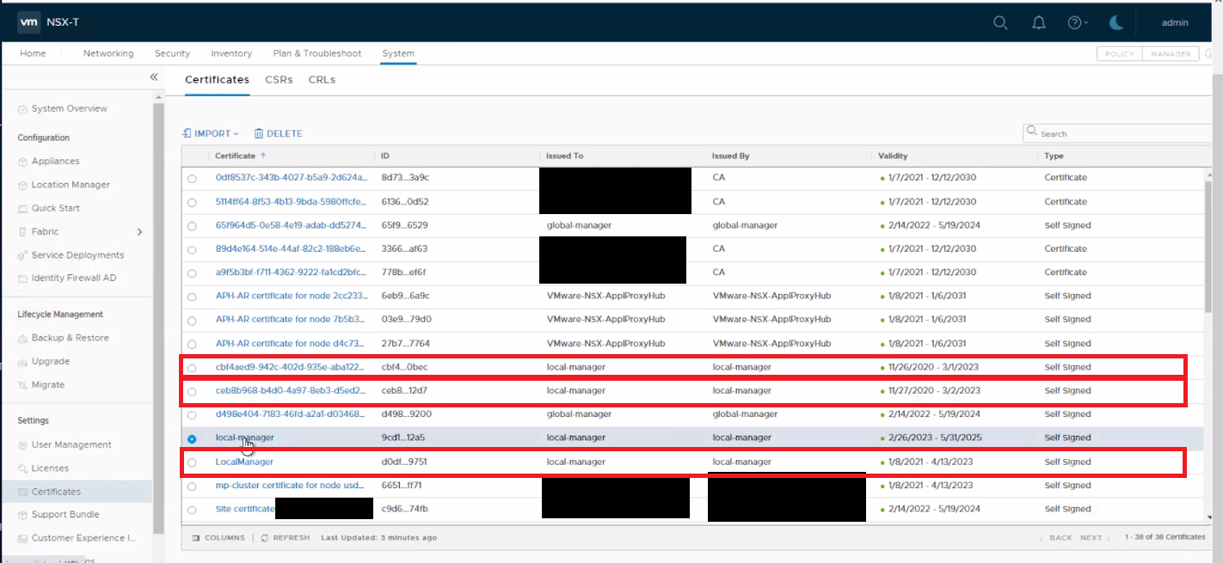The height and width of the screenshot is (563, 1223).
Task: Collapse the left sidebar with double chevron
Action: coord(154,76)
